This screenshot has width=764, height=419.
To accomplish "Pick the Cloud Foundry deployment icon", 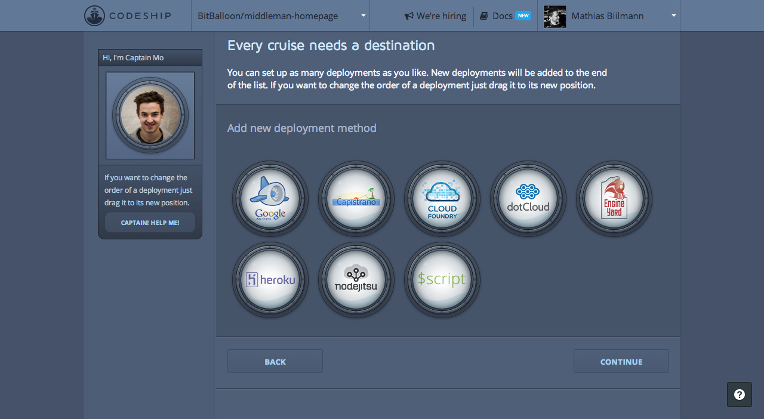I will [x=442, y=199].
